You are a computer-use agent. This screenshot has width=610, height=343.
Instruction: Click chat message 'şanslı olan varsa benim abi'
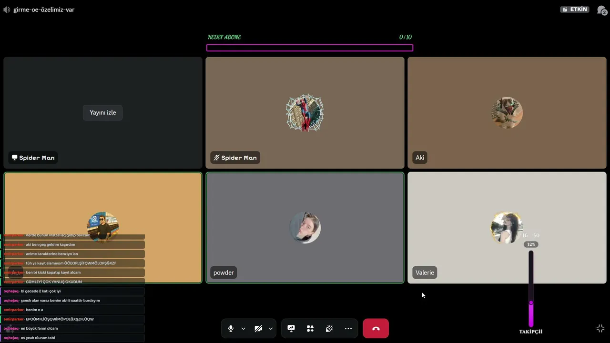[60, 301]
